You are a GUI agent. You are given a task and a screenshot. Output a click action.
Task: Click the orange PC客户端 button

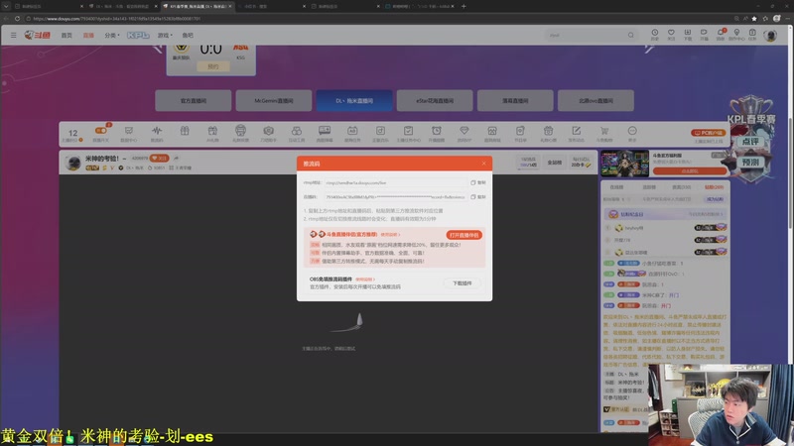(708, 133)
